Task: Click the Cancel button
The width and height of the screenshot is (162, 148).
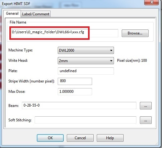Action: pos(80,138)
